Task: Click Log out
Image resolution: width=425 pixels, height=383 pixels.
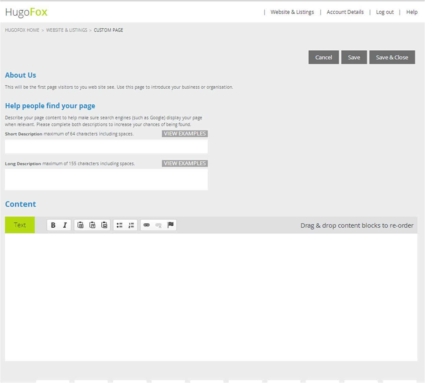Action: (x=385, y=12)
